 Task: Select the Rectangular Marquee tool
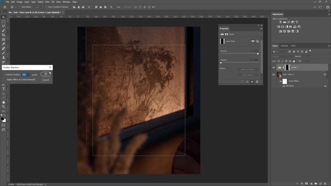point(4,22)
